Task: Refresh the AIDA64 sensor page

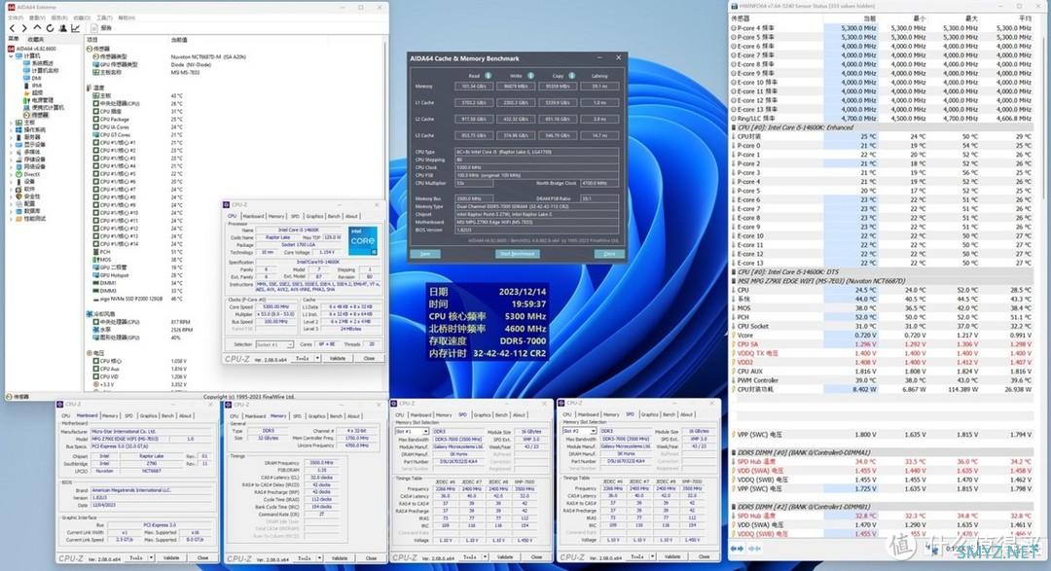Action: click(50, 28)
